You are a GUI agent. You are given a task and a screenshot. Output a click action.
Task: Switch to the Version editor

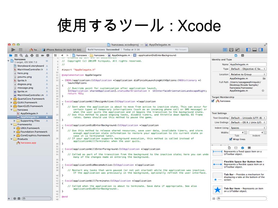point(238,50)
